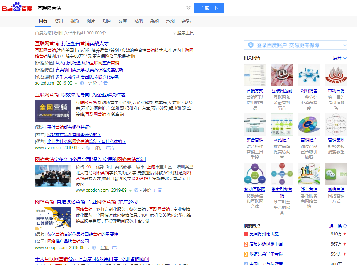This screenshot has height=265, width=357.
Task: Open the 互联网金融 thumbnail image
Action: 282,75
